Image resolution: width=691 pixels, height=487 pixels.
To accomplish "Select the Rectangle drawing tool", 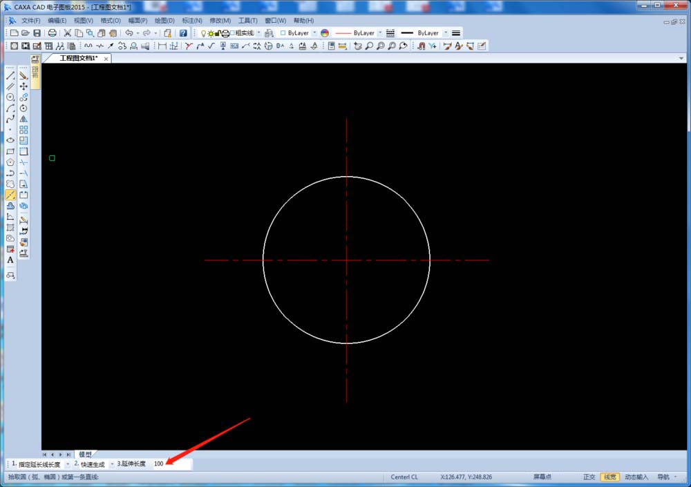I will 10,151.
